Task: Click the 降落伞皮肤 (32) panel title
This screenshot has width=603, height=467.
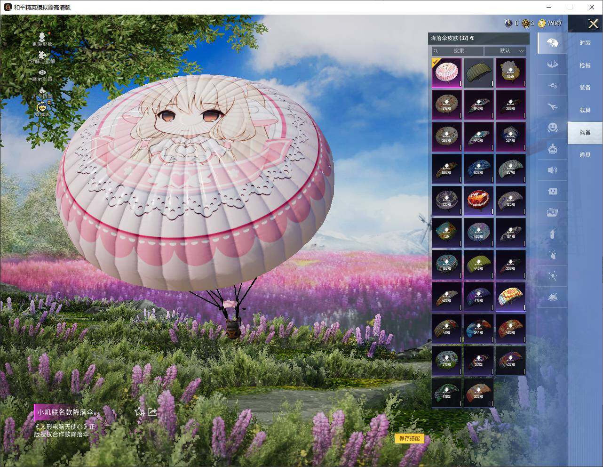Action: click(450, 38)
